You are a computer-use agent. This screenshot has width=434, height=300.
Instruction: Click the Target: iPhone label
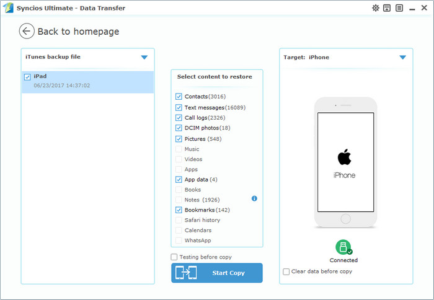click(306, 57)
